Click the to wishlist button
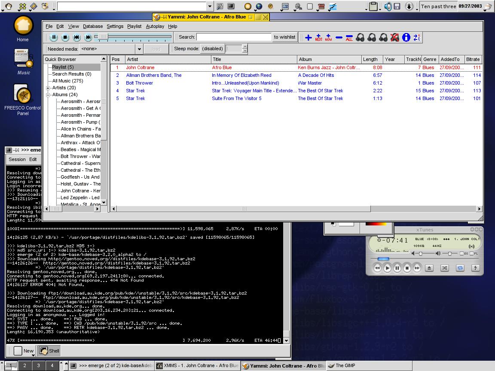Image resolution: width=495 pixels, height=371 pixels. click(x=284, y=37)
